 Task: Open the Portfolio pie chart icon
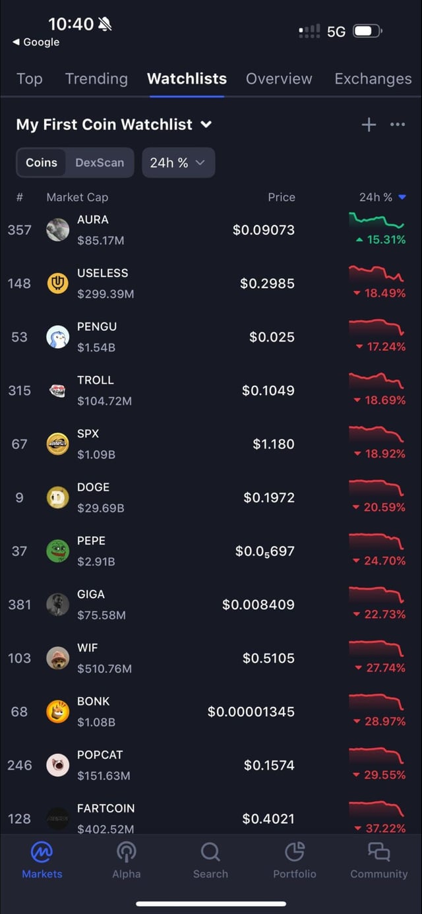pos(294,853)
